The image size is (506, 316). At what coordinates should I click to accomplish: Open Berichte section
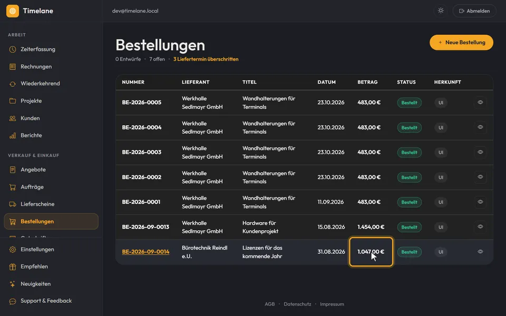coord(51,135)
